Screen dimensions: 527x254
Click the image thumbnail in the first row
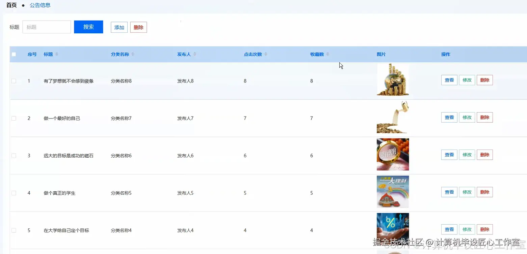[x=393, y=80]
